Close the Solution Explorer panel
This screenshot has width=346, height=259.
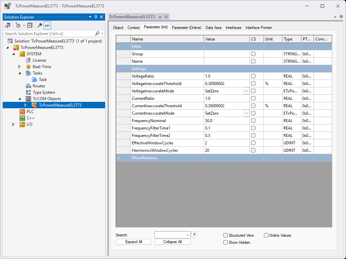(x=101, y=17)
